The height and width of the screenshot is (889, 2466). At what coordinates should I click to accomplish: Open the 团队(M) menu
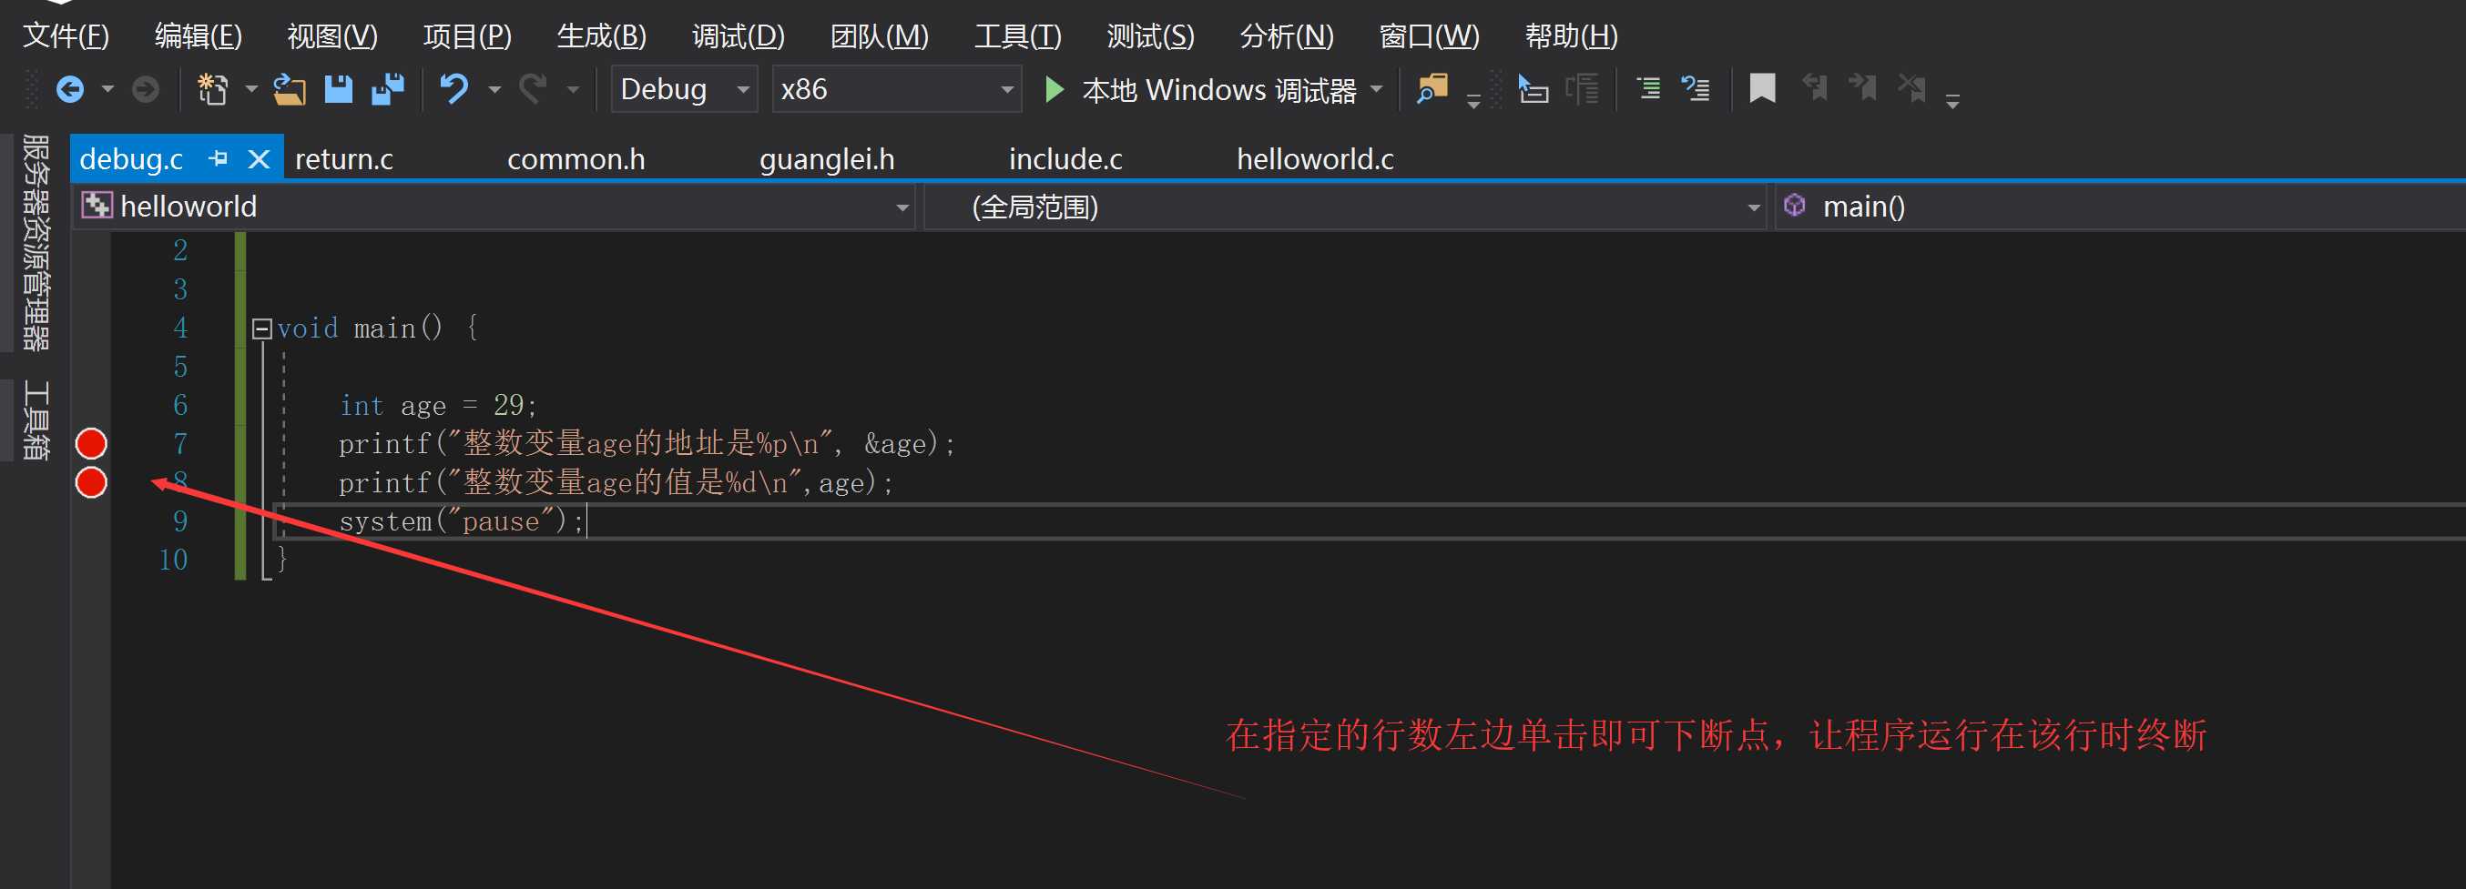pyautogui.click(x=879, y=36)
